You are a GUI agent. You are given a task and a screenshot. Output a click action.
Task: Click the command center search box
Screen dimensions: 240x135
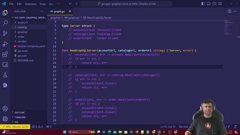[x=126, y=4]
